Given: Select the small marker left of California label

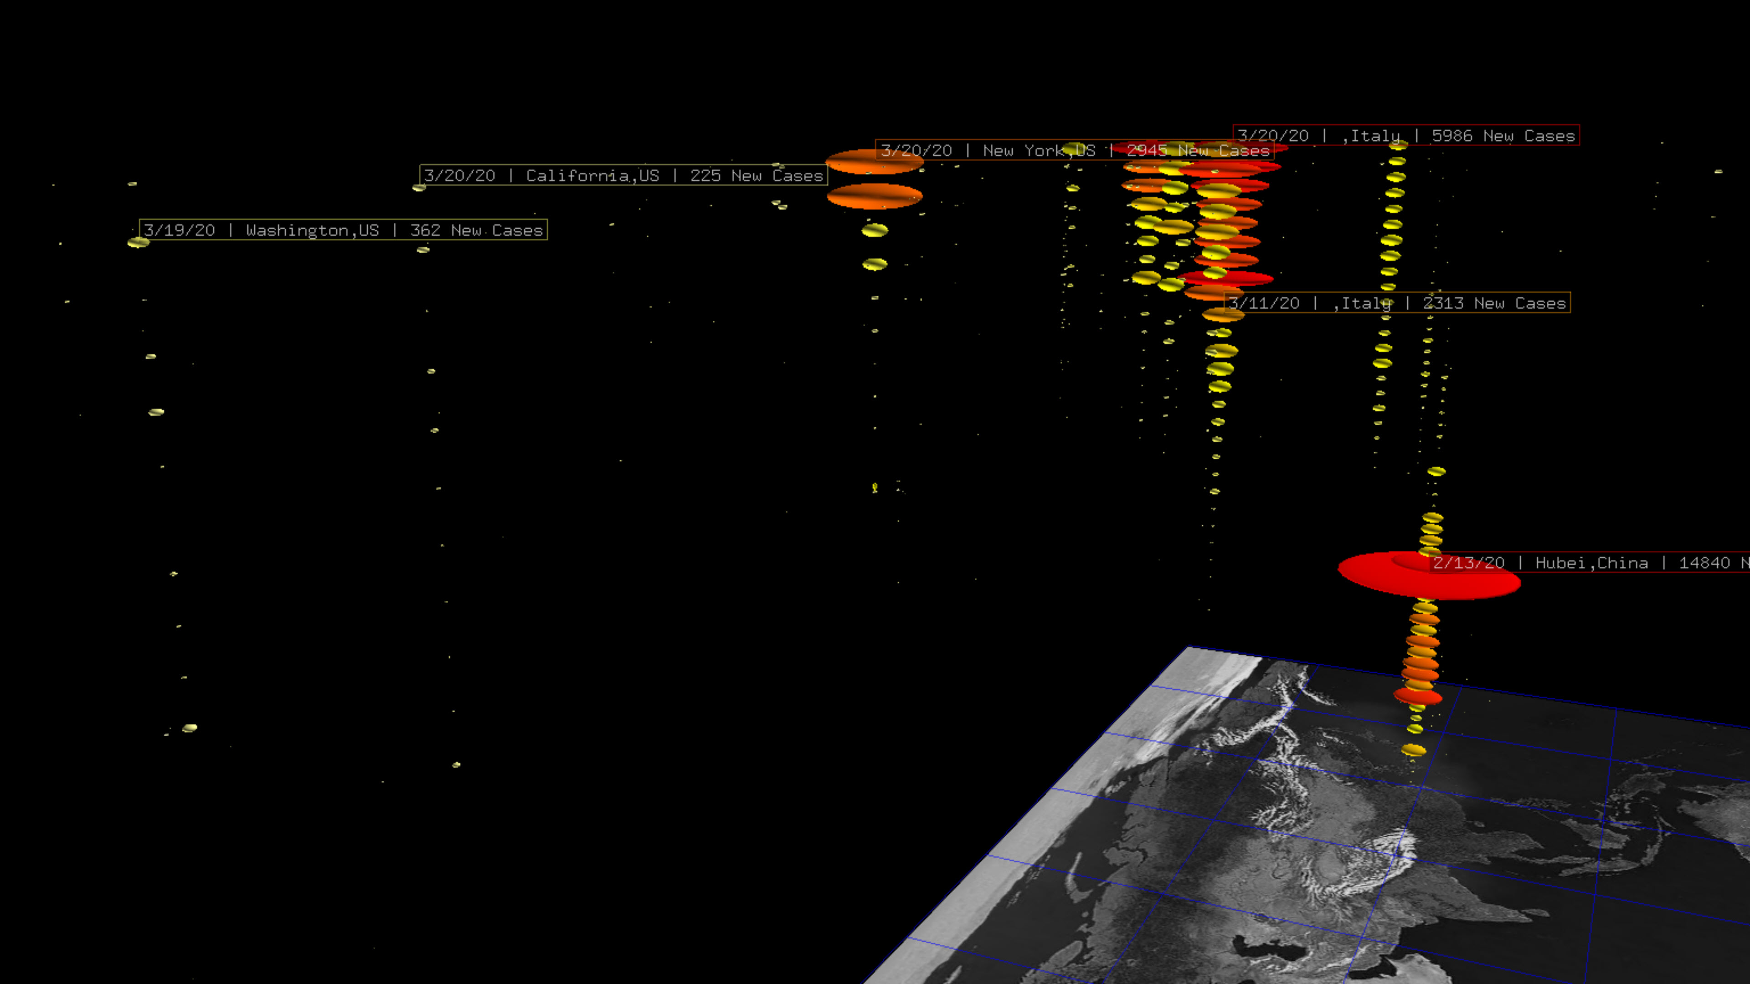Looking at the screenshot, I should point(418,187).
